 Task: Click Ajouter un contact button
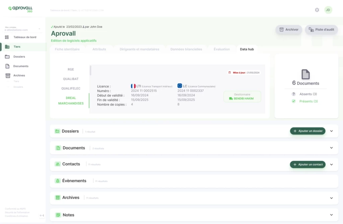tap(308, 164)
